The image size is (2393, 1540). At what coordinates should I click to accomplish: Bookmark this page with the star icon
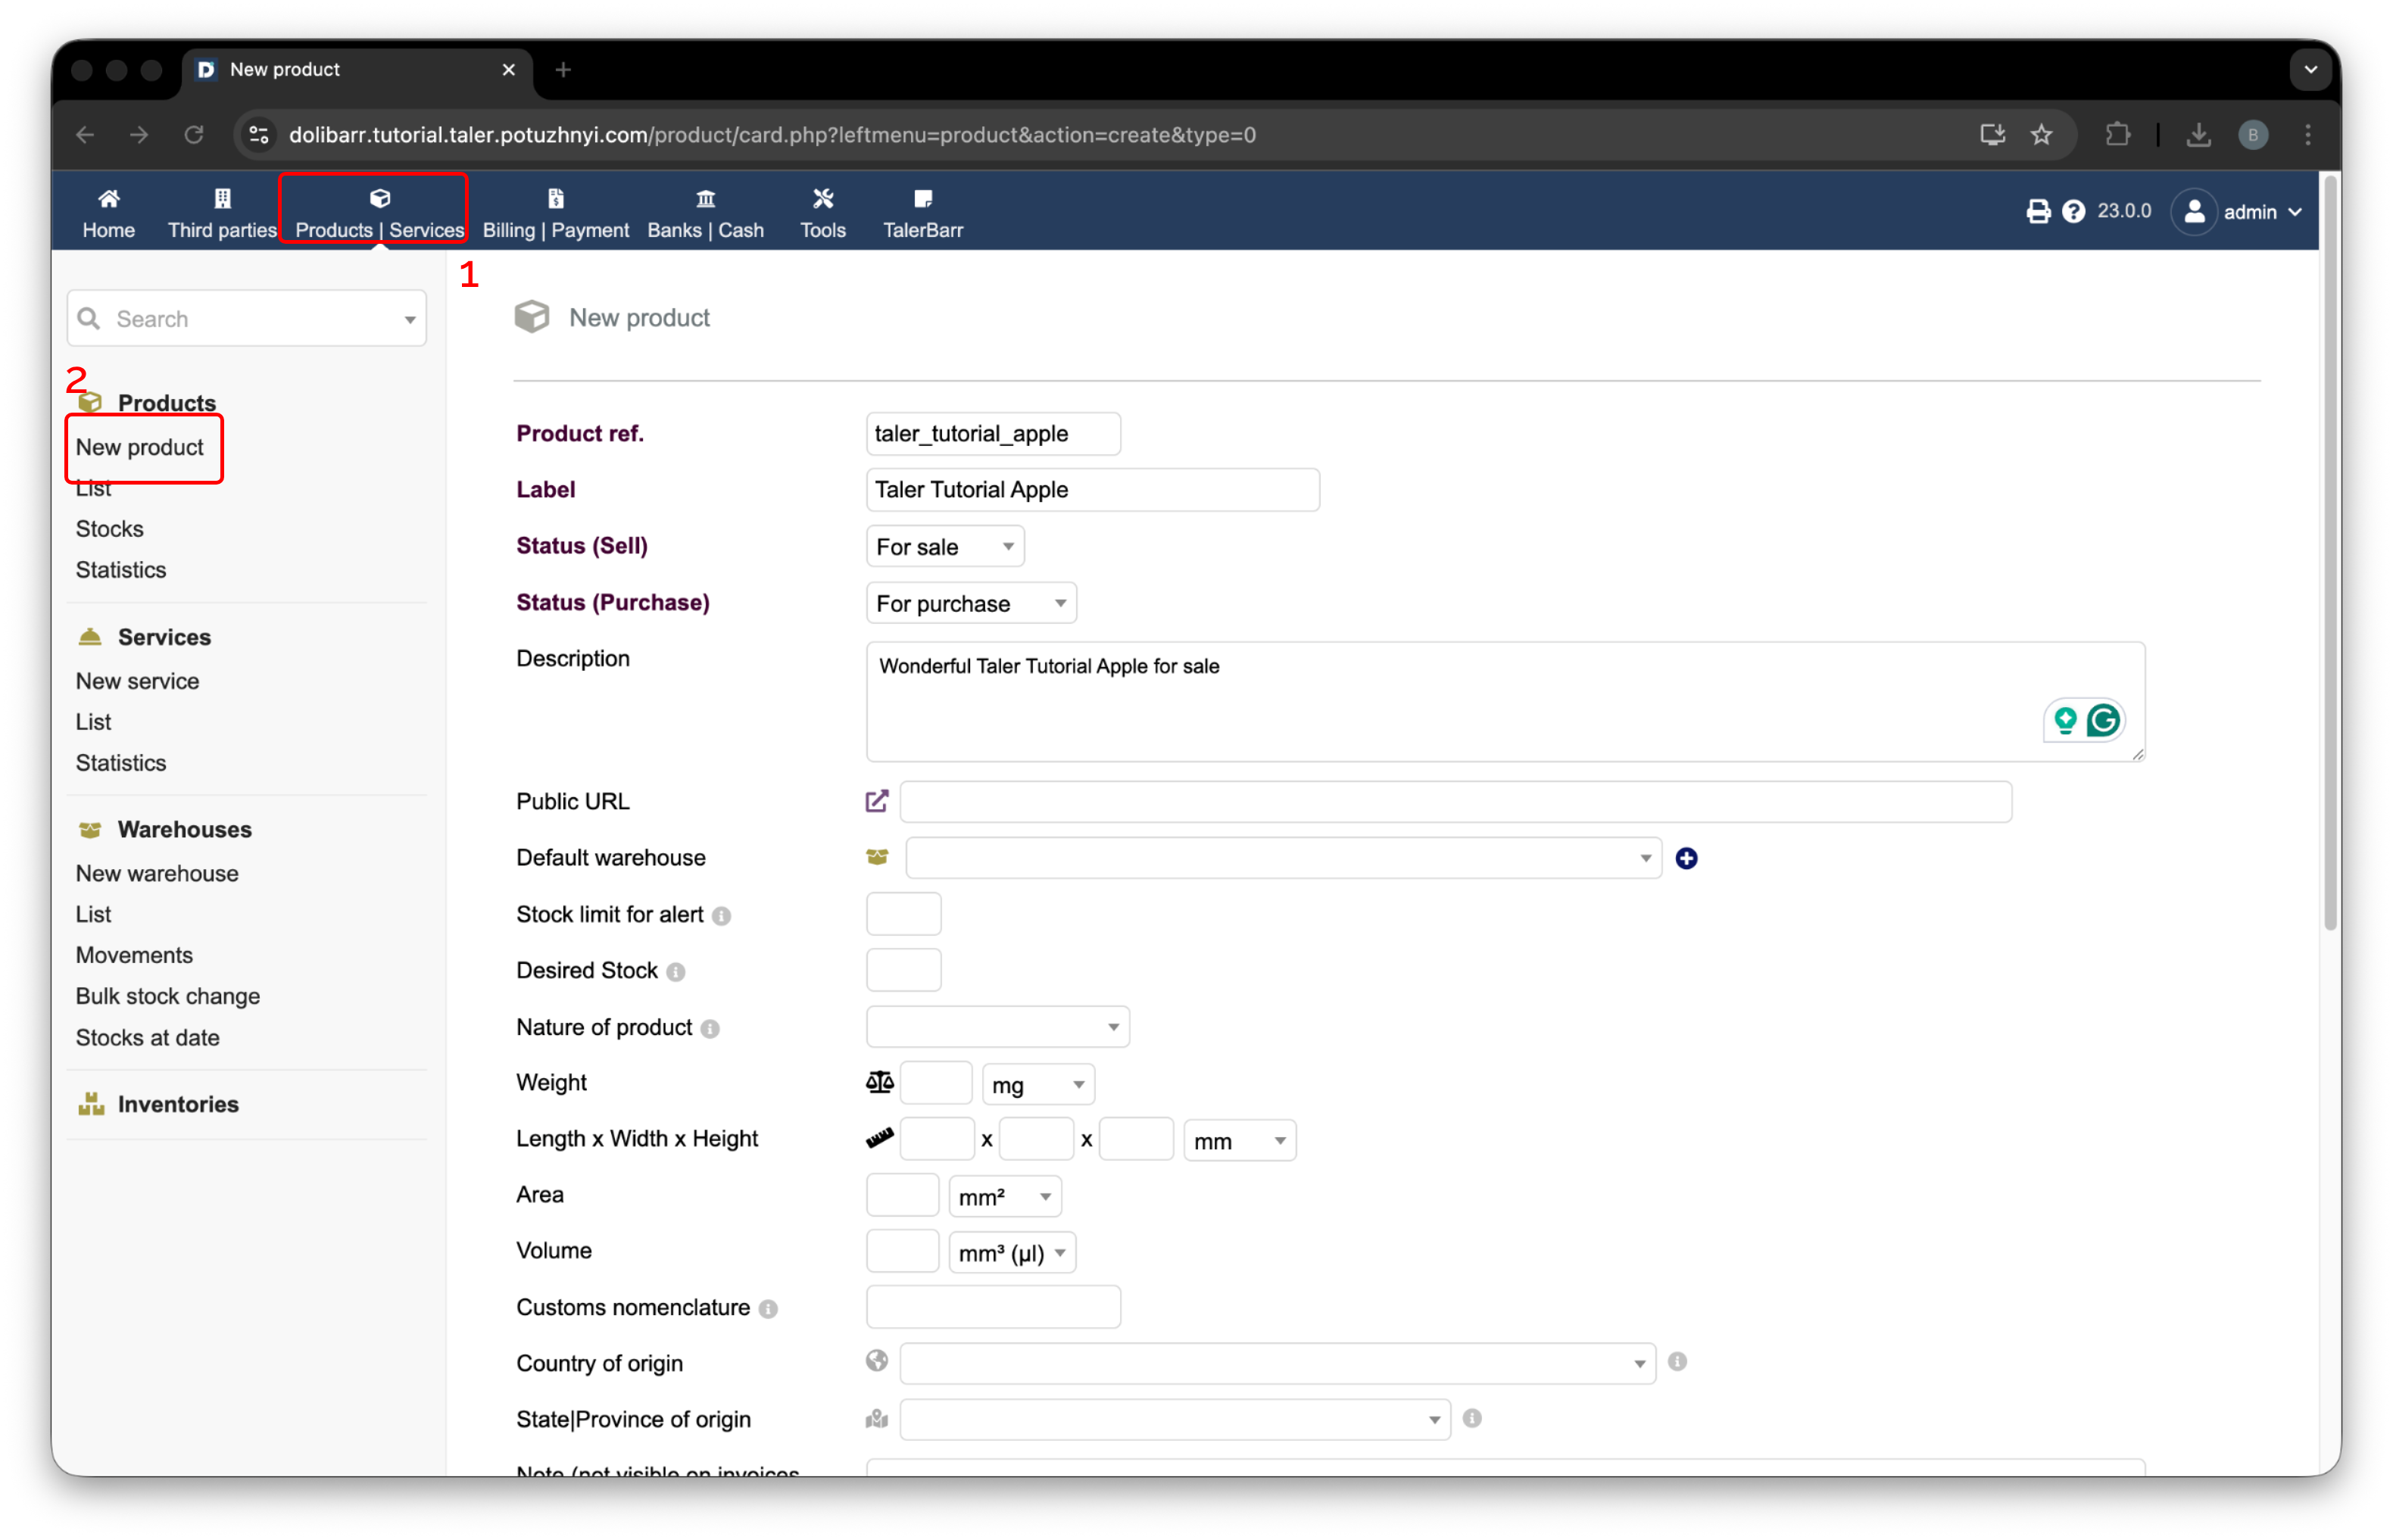click(x=2041, y=135)
